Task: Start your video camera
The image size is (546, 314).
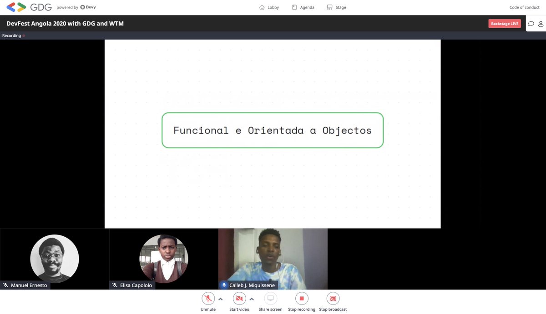Action: (239, 299)
